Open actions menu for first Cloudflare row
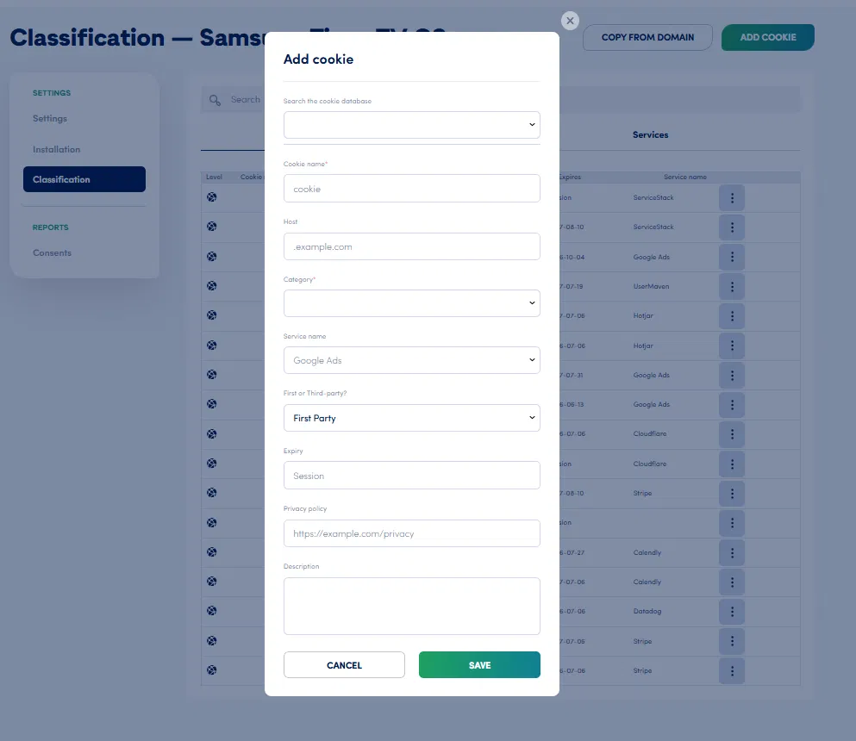This screenshot has height=741, width=856. coord(732,434)
